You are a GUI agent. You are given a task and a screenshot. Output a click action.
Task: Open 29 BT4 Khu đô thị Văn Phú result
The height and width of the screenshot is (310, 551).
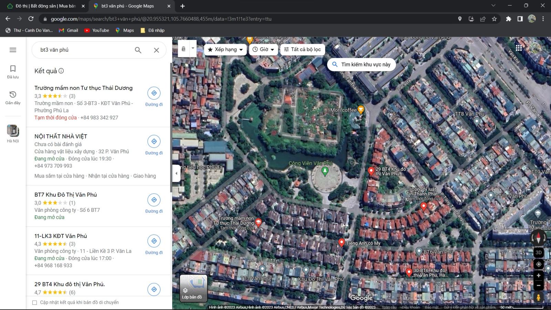70,284
